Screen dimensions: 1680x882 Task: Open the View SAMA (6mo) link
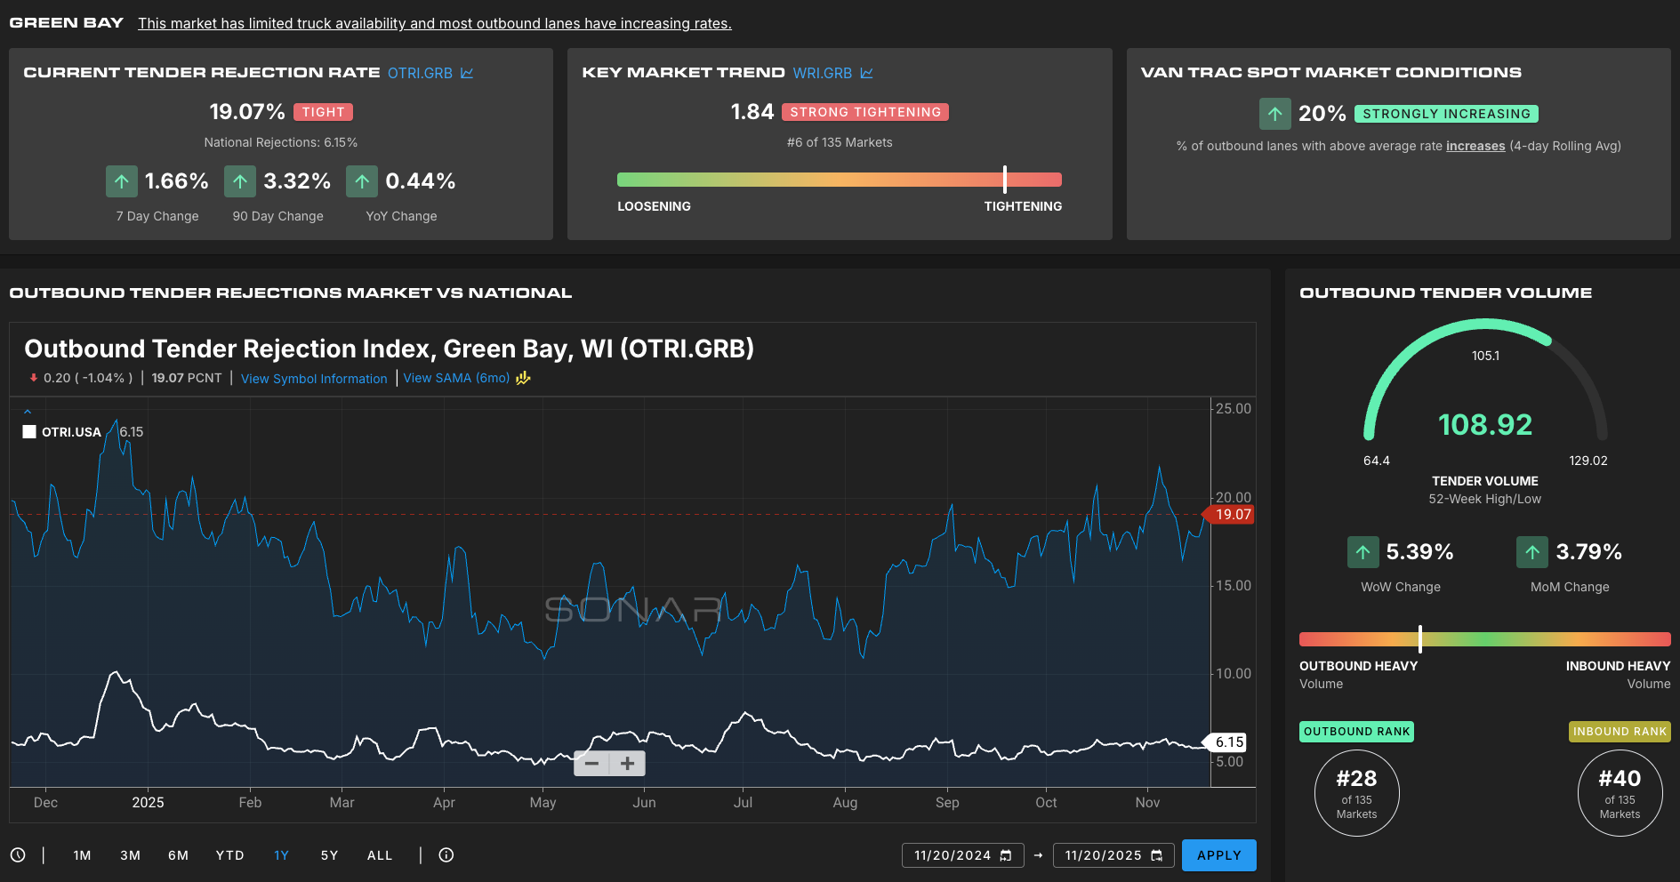tap(456, 378)
